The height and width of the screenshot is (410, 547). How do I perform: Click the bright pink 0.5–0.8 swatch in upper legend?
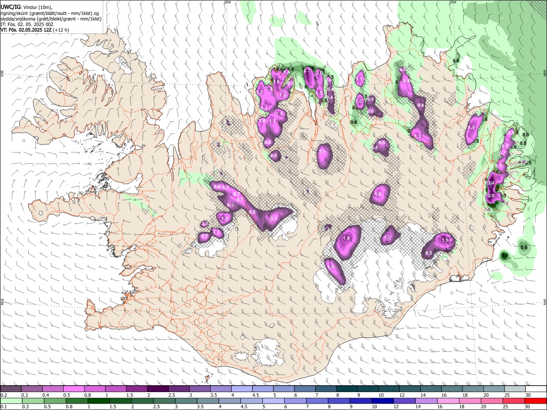click(74, 389)
